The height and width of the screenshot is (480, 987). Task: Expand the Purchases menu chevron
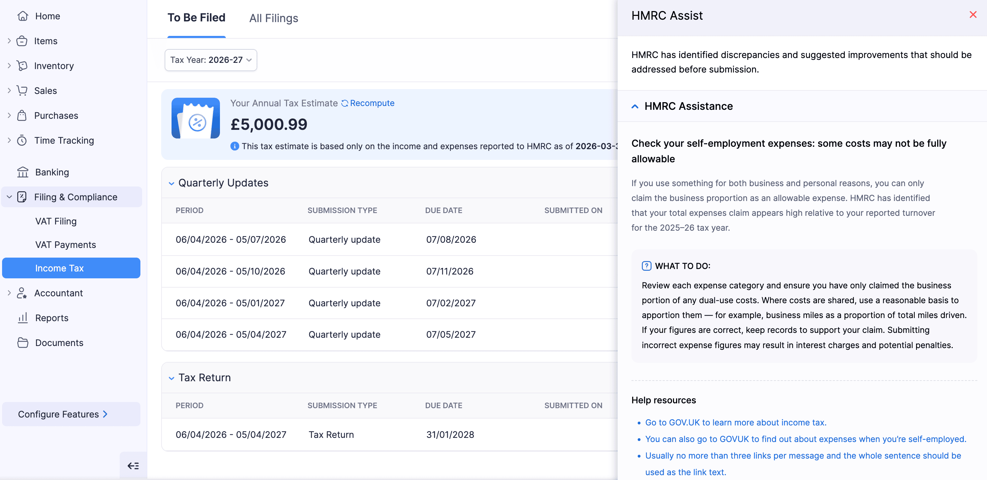pyautogui.click(x=9, y=115)
